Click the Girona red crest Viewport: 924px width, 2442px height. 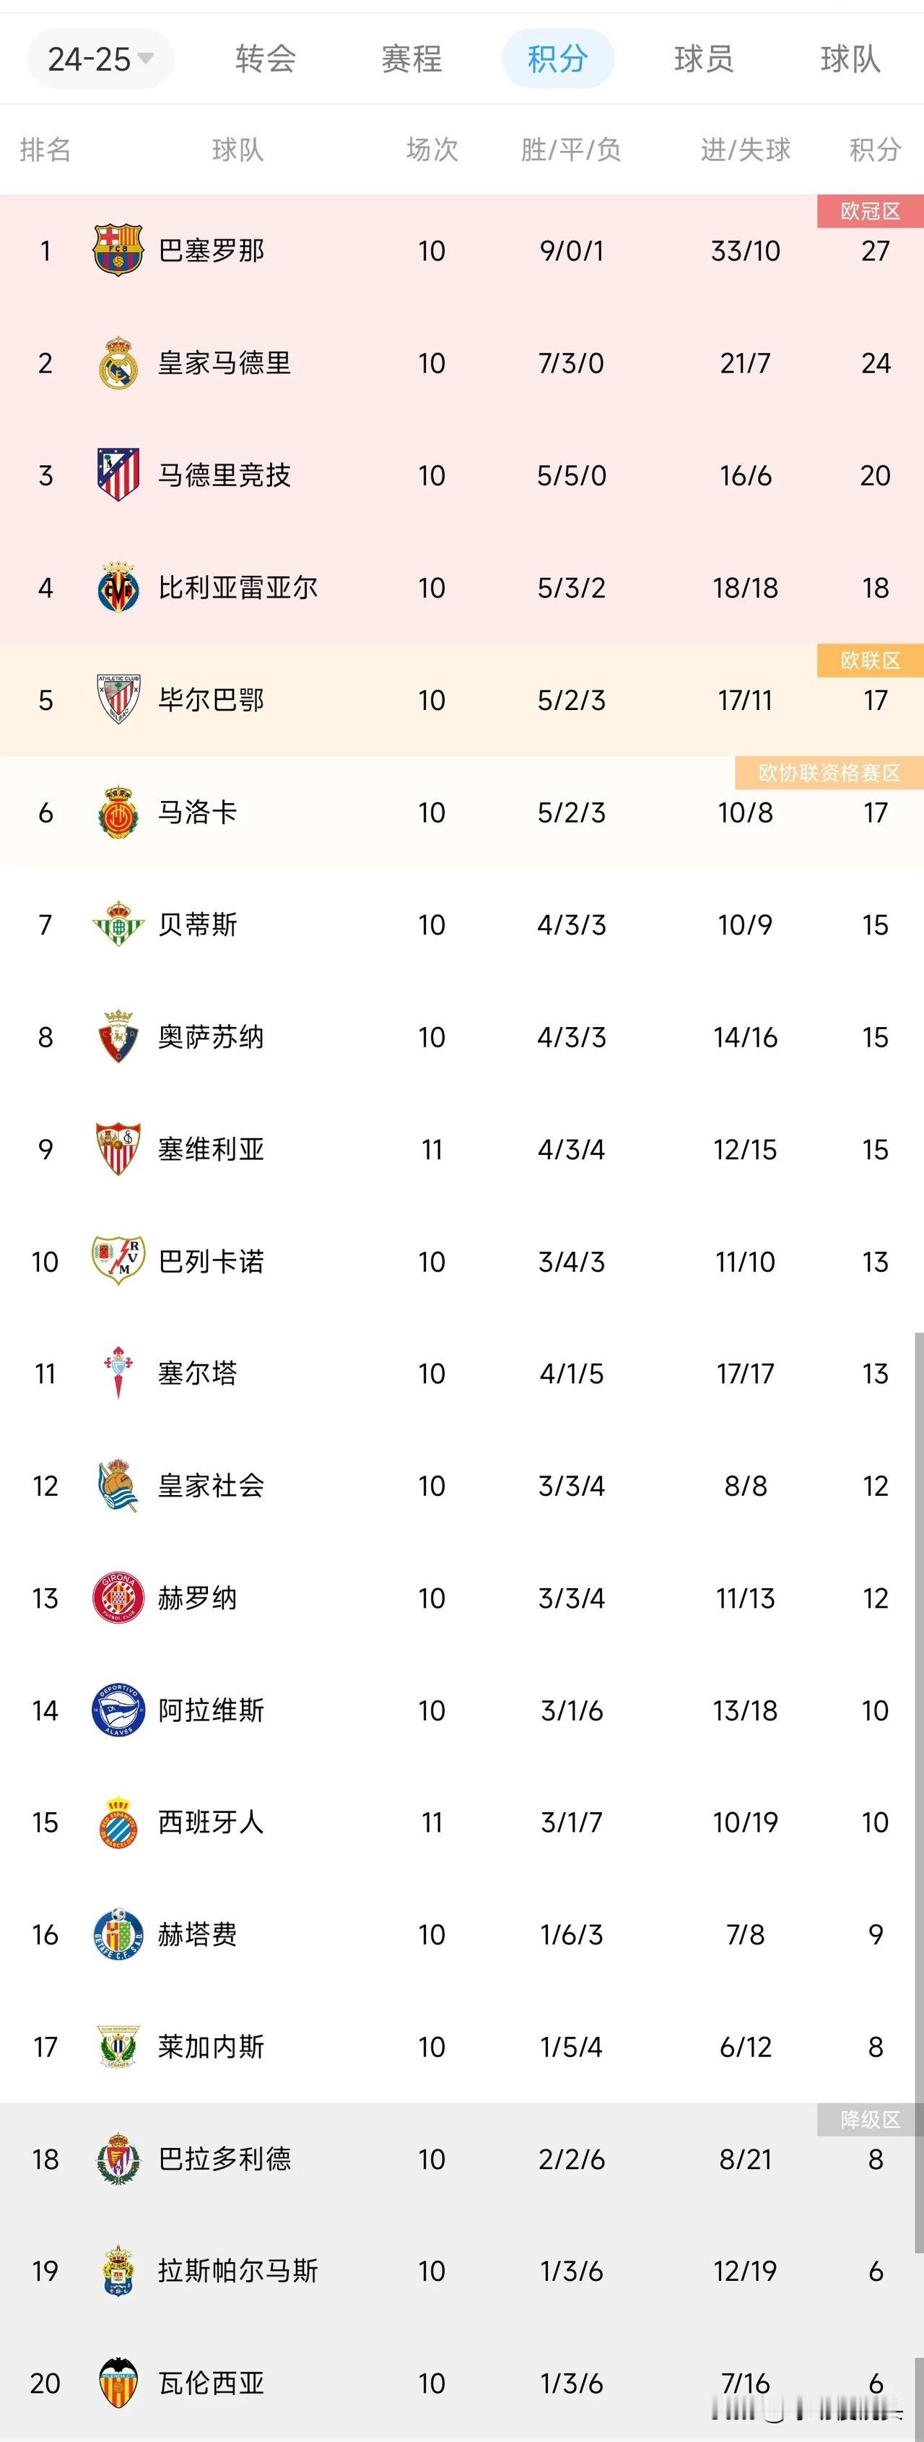click(x=118, y=1598)
